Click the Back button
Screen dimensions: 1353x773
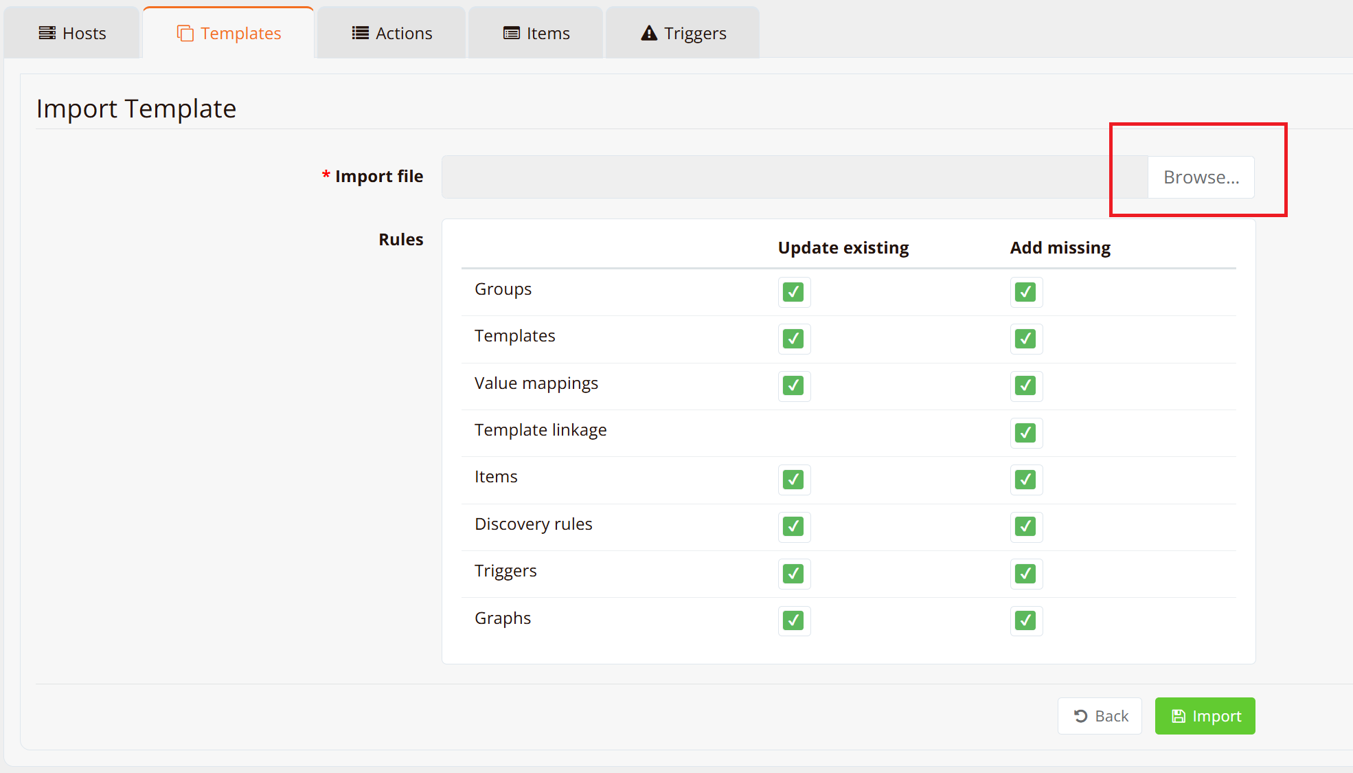[x=1100, y=716]
